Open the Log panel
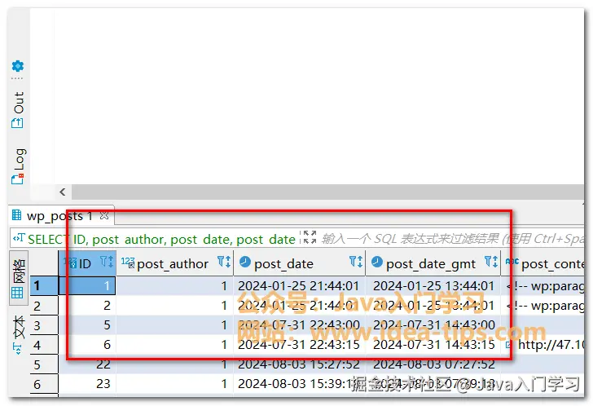 tap(18, 165)
